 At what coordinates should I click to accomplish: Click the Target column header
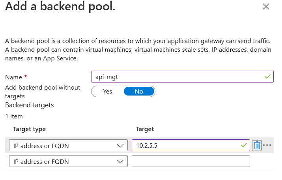tap(144, 129)
